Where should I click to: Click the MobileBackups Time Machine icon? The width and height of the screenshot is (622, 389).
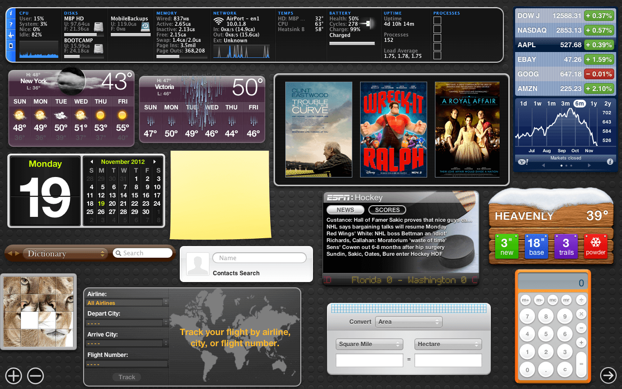pyautogui.click(x=145, y=27)
